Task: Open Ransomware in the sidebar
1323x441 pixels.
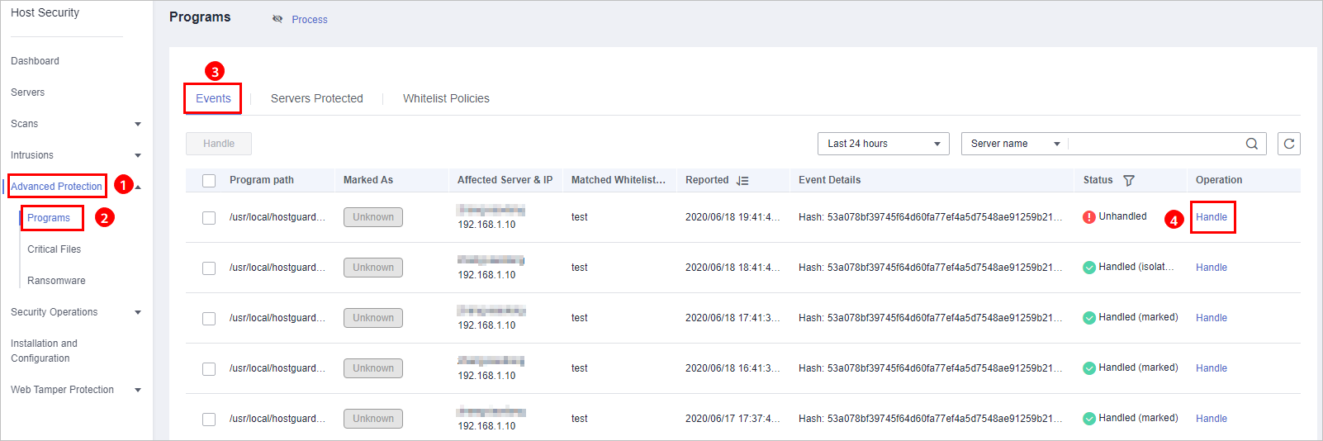Action: (56, 281)
